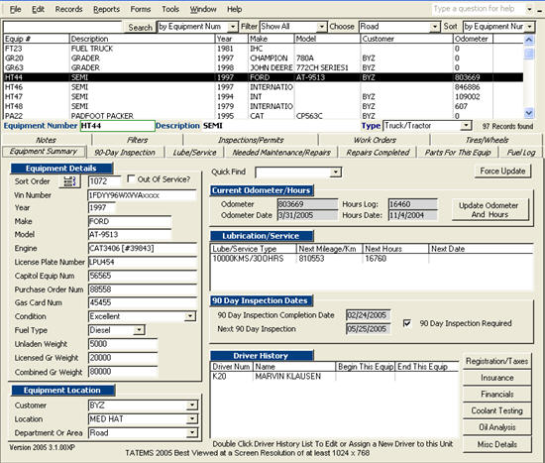Select the Equipment Summary tab
The height and width of the screenshot is (463, 545).
44,152
